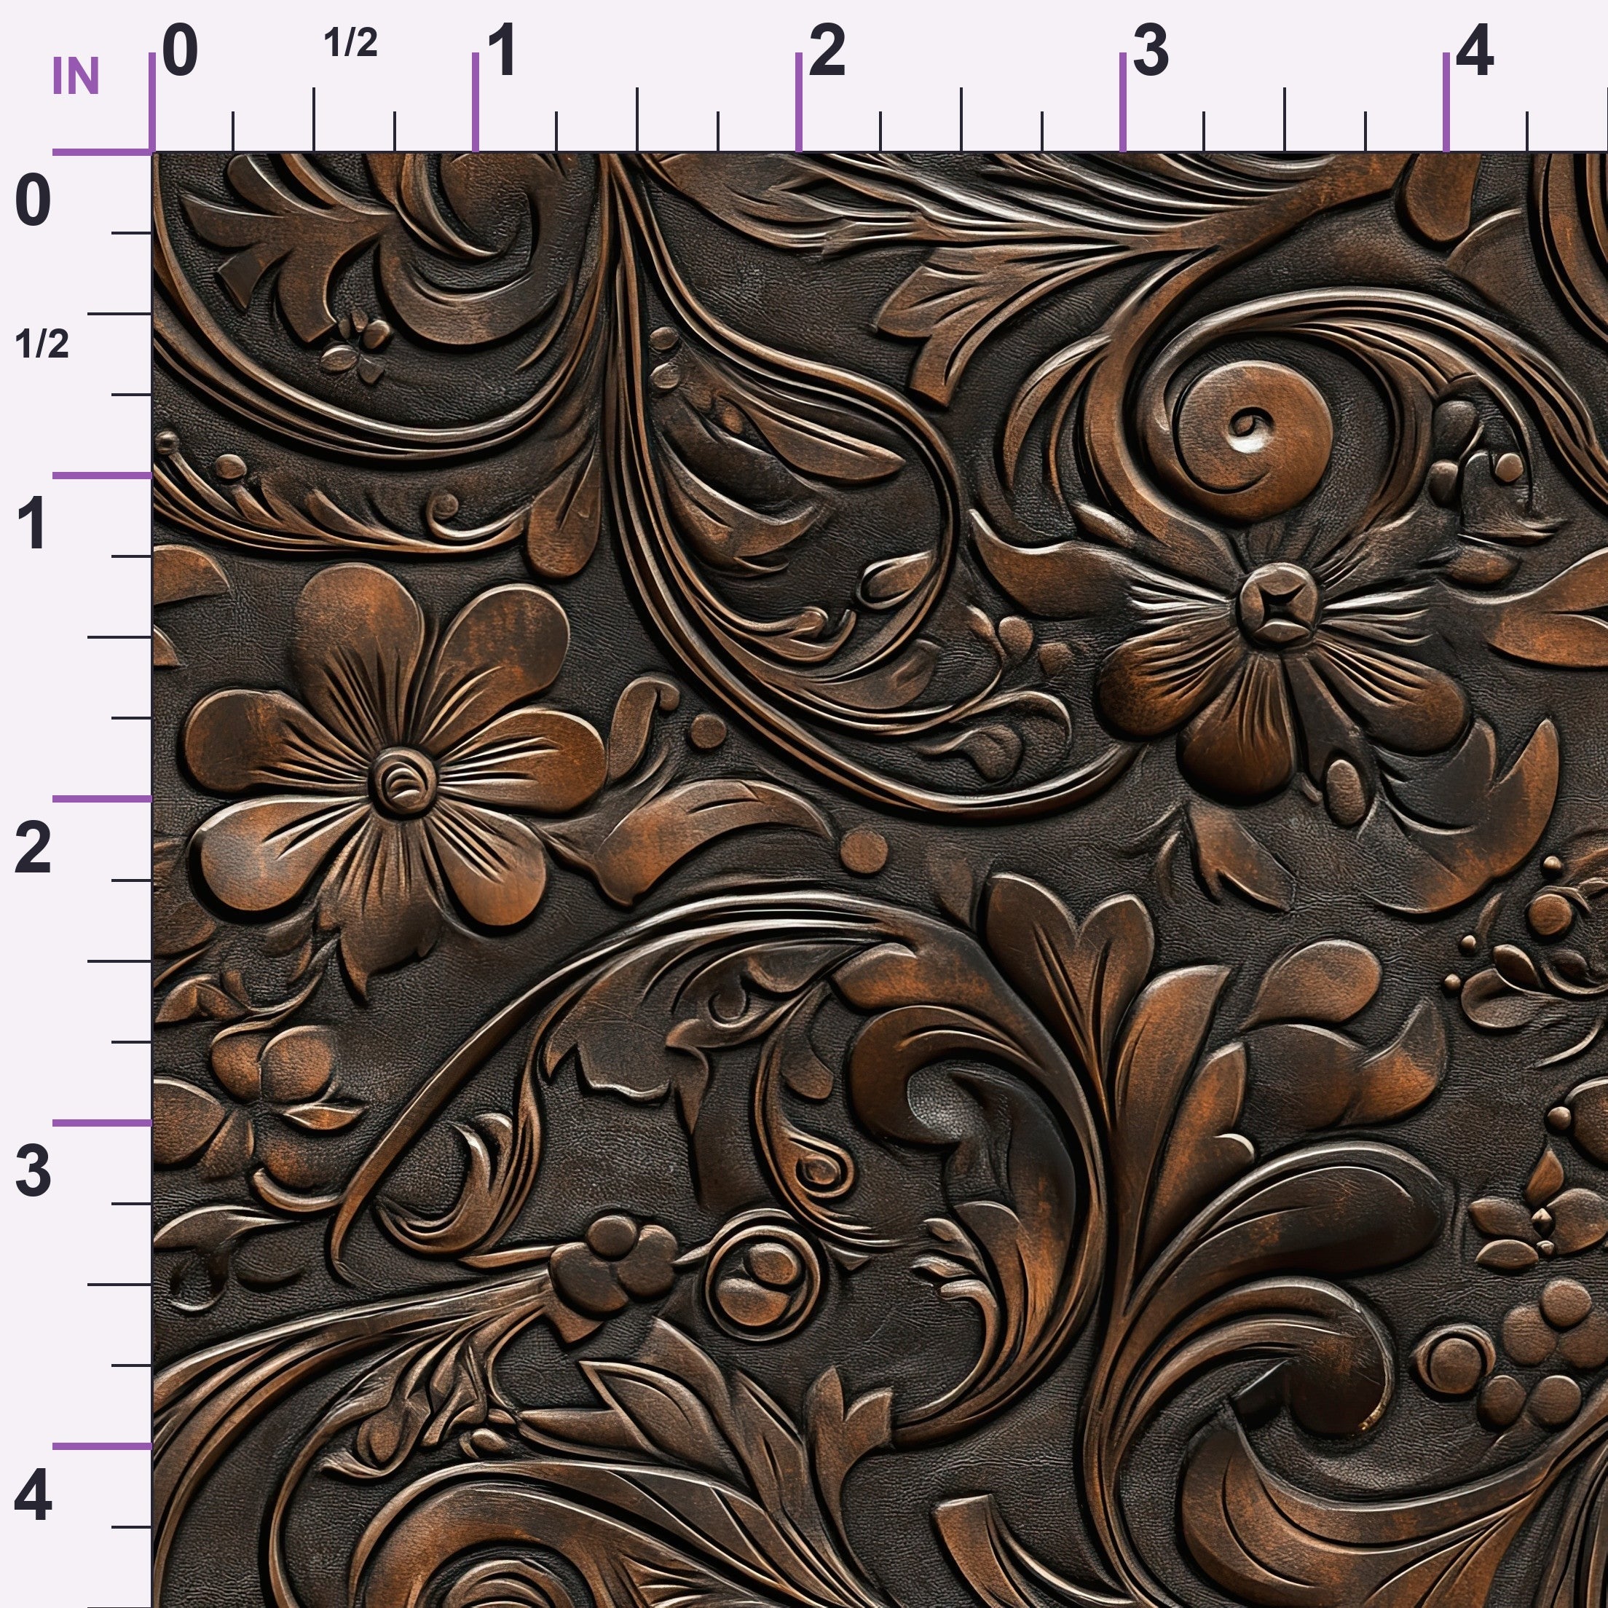Click the "0" mark on the vertical ruler
Image resolution: width=1608 pixels, height=1608 pixels.
click(33, 200)
